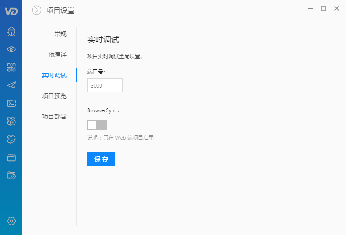The height and width of the screenshot is (235, 346).
Task: Click the BrowserSync: label
Action: (x=103, y=110)
